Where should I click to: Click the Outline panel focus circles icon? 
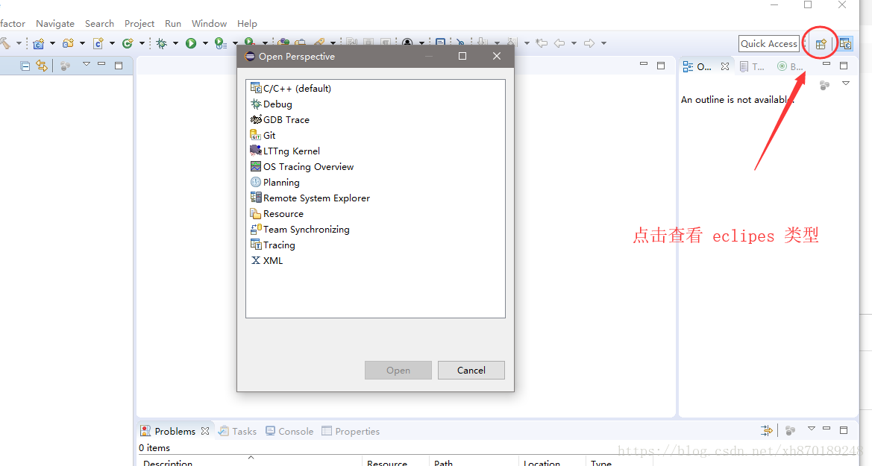pyautogui.click(x=825, y=84)
